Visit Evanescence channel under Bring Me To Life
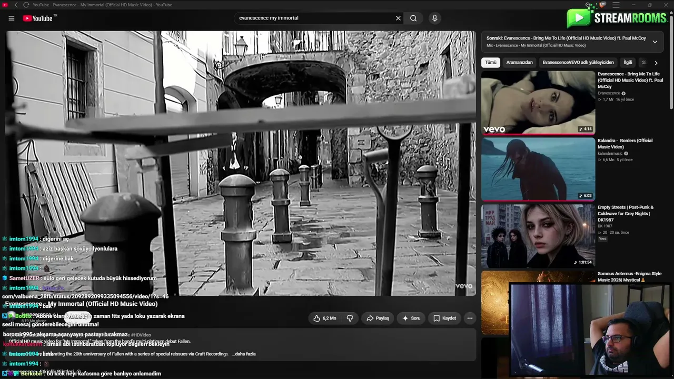Screen dimensions: 674x379 click(x=609, y=93)
